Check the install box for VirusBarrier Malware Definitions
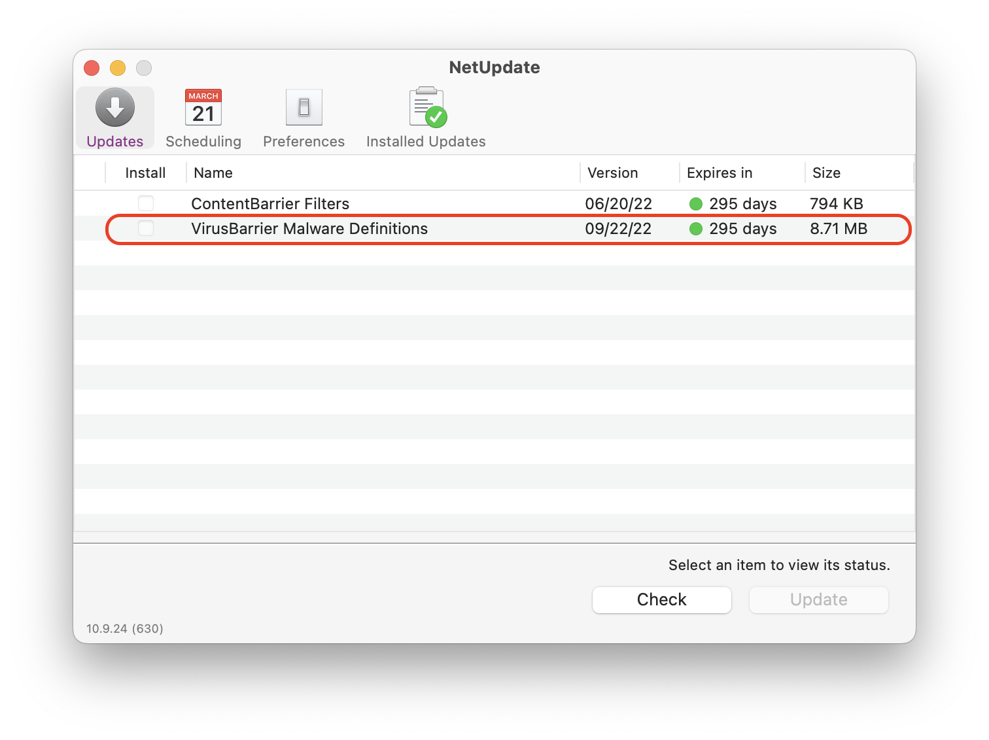Screen dimensions: 989x740 pyautogui.click(x=146, y=228)
